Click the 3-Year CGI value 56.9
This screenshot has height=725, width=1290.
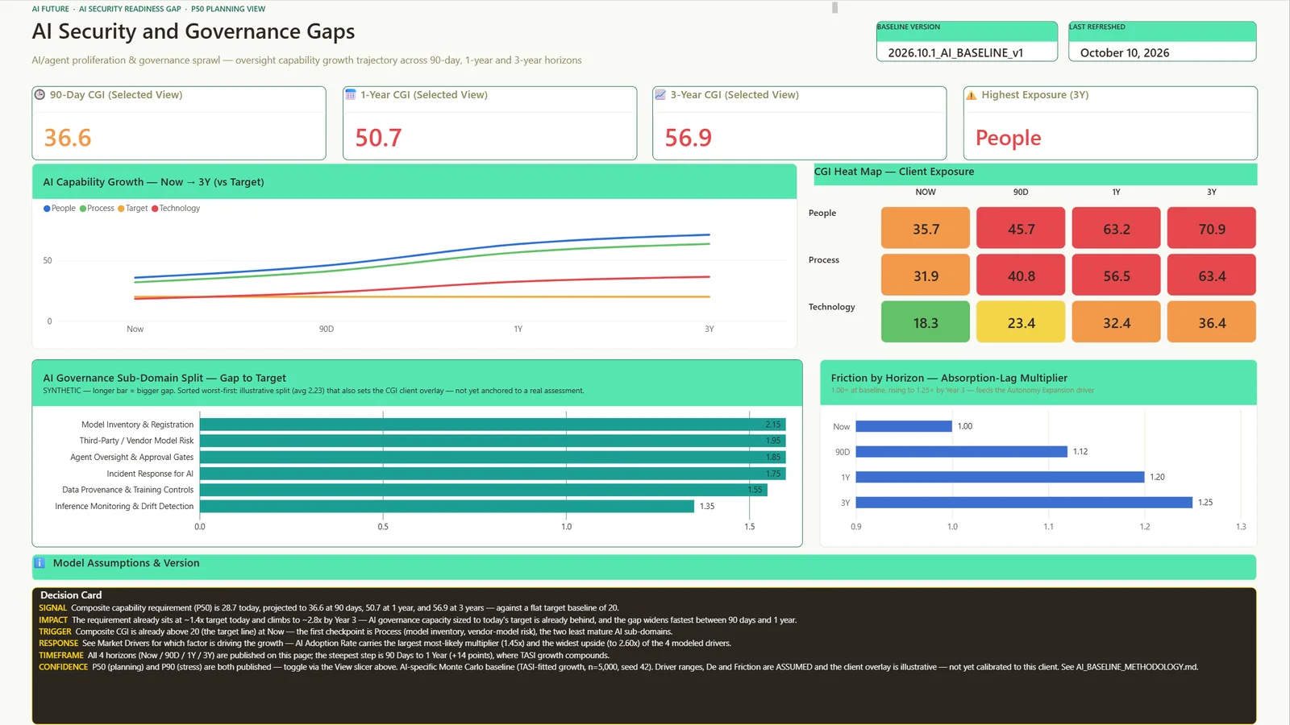tap(689, 138)
